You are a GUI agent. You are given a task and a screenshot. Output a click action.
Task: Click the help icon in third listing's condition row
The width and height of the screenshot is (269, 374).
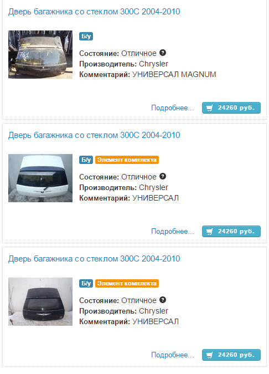point(163,300)
